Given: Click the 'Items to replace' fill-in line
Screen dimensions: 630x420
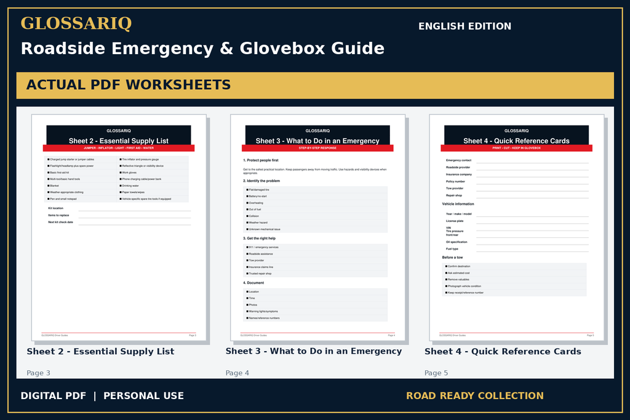Looking at the screenshot, I should [135, 217].
